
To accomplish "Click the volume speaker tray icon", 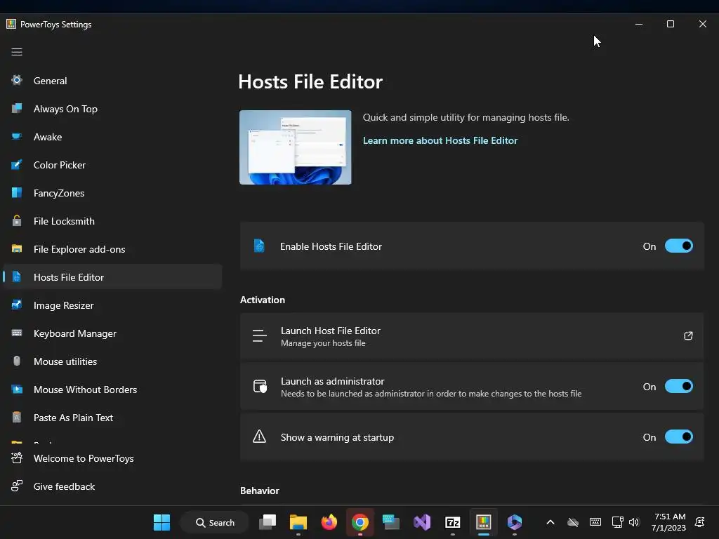I will tap(634, 522).
